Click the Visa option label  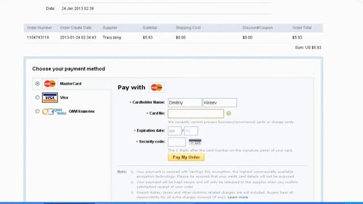point(64,97)
